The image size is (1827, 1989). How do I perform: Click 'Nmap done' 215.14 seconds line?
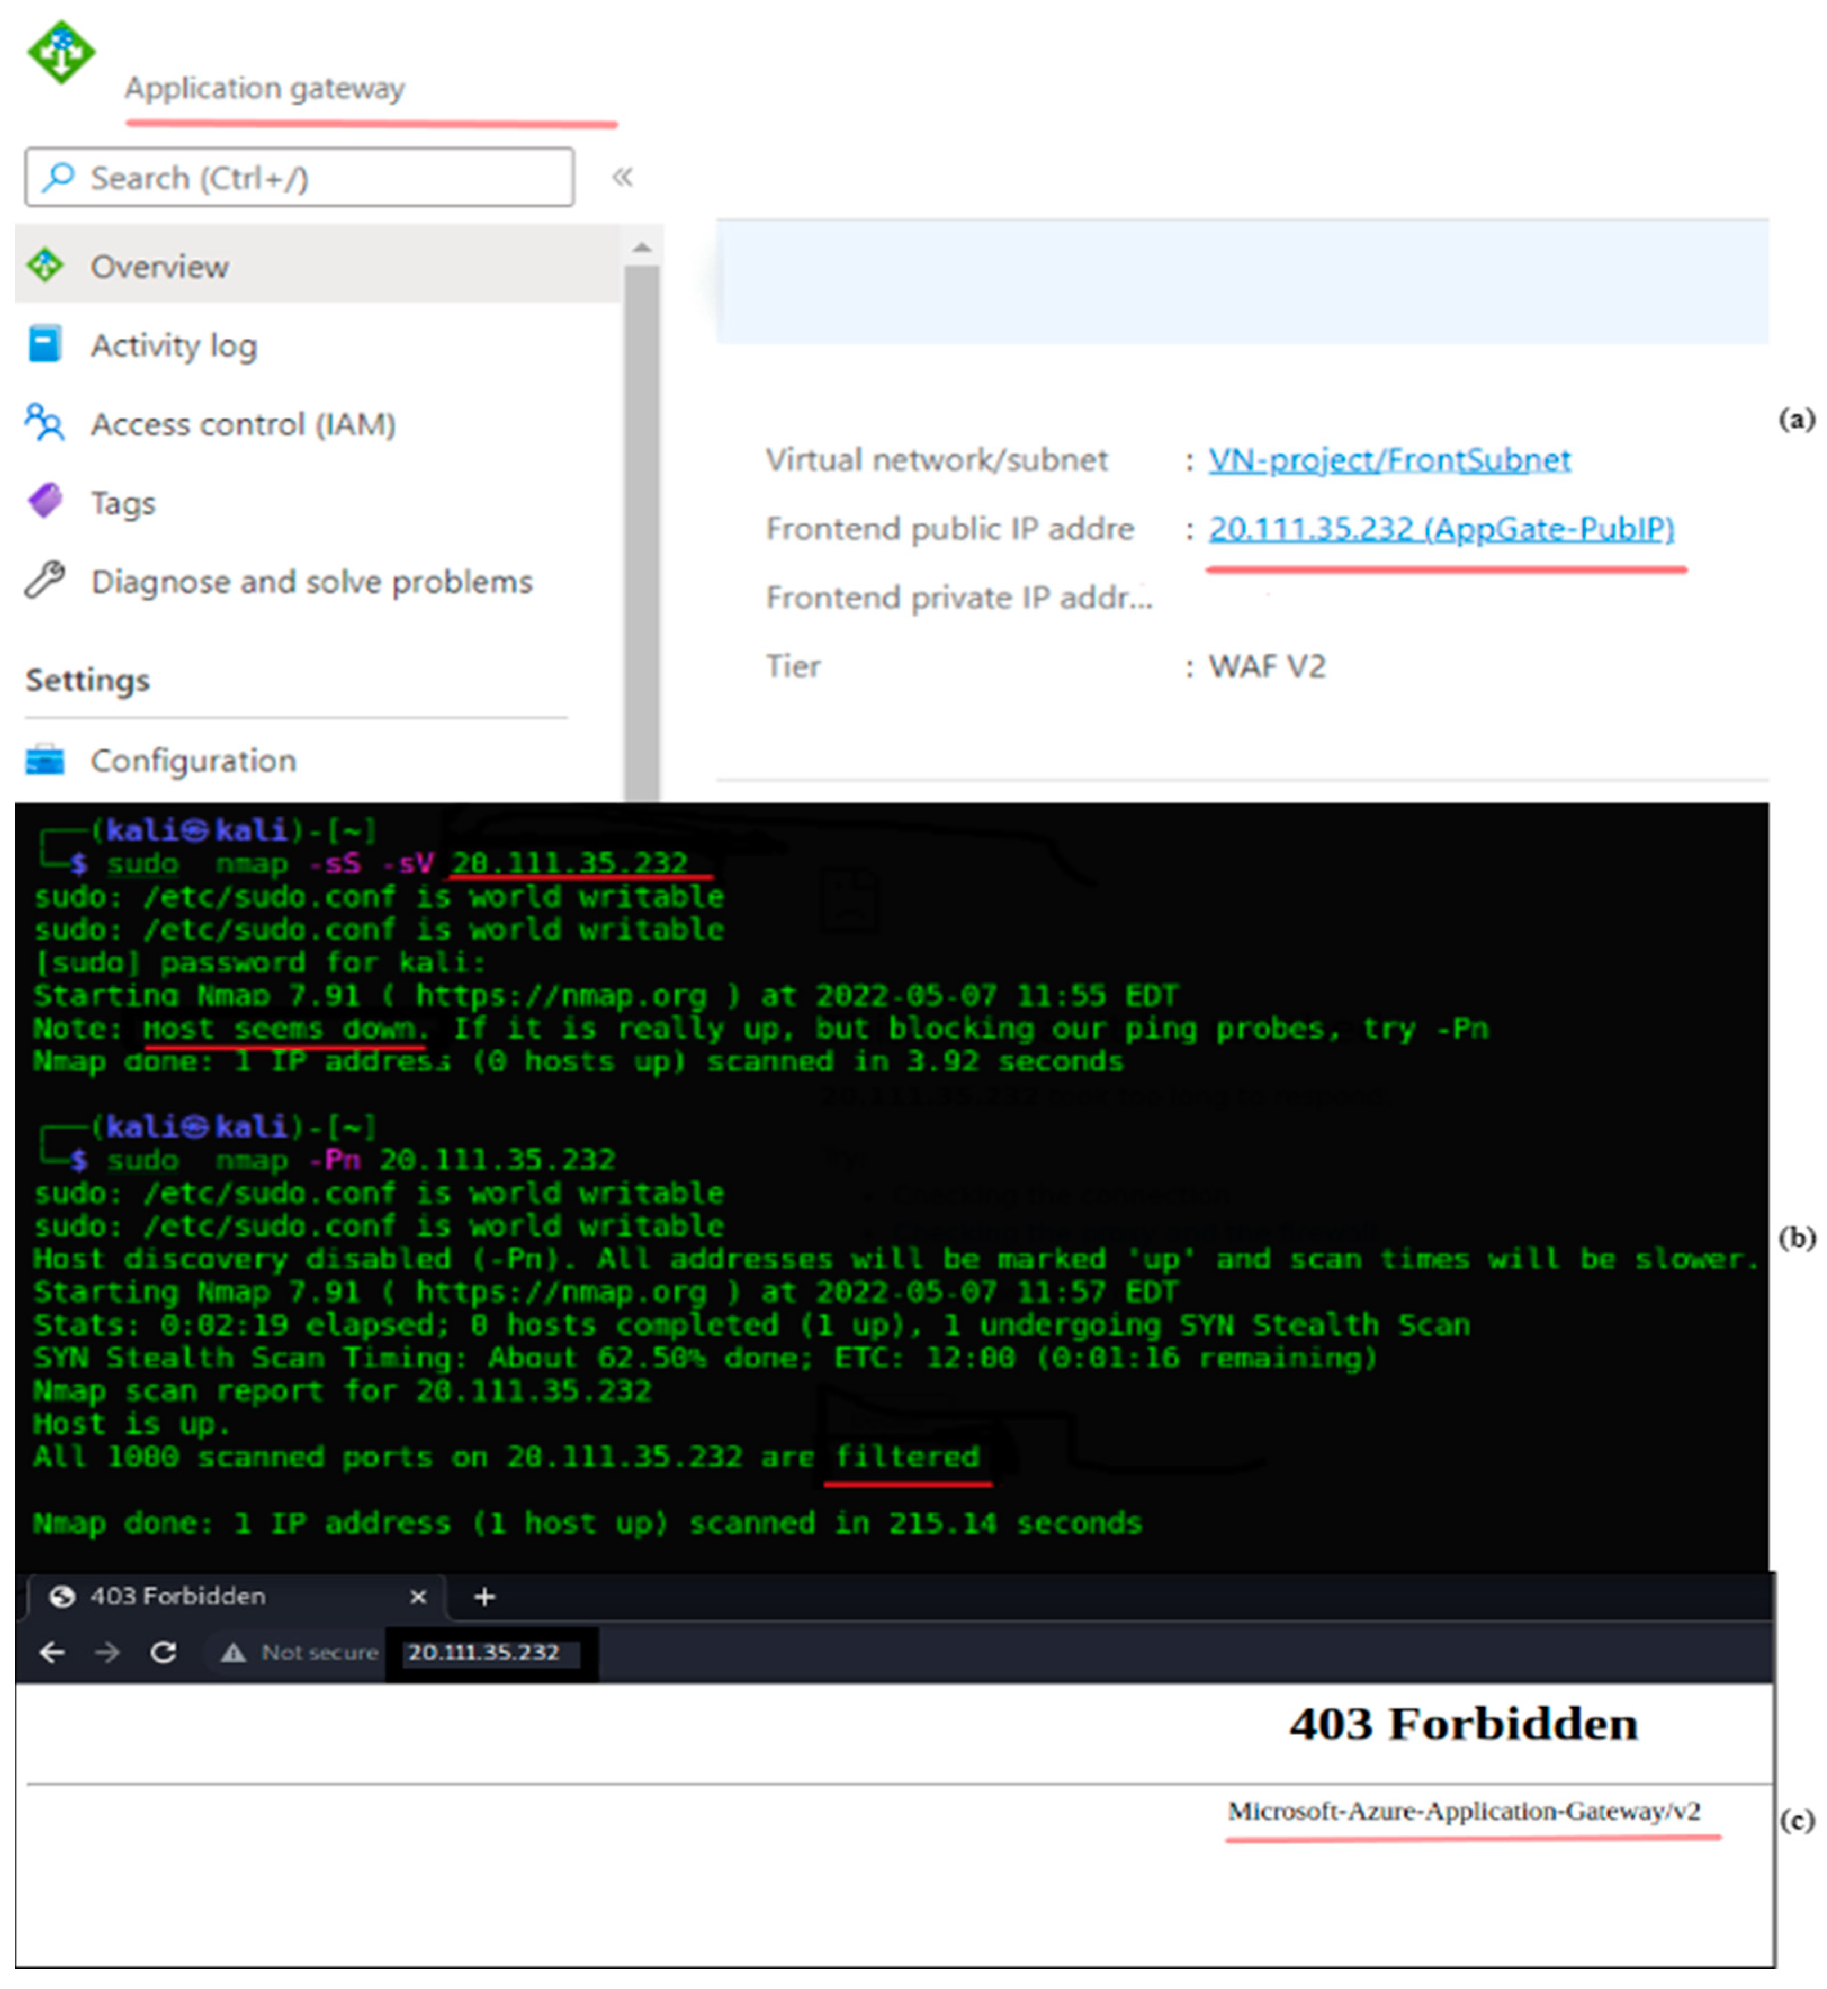click(x=587, y=1523)
